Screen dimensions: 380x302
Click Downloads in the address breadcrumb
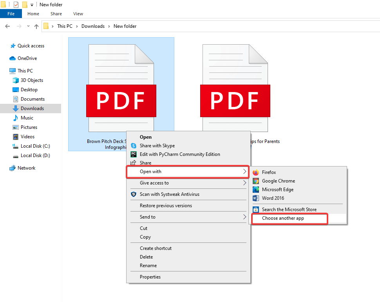[x=93, y=26]
